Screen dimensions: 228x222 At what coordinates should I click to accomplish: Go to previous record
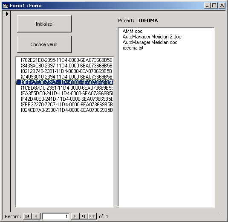36,216
